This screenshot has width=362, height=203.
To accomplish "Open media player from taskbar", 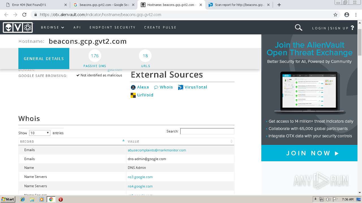I will 42,199.
